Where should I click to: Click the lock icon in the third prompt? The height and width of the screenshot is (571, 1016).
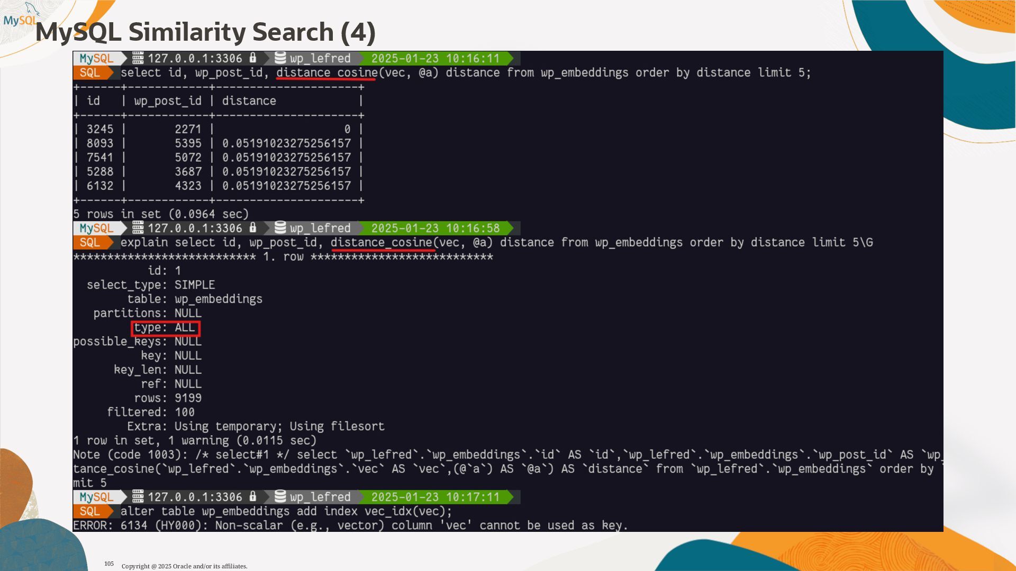pyautogui.click(x=253, y=496)
